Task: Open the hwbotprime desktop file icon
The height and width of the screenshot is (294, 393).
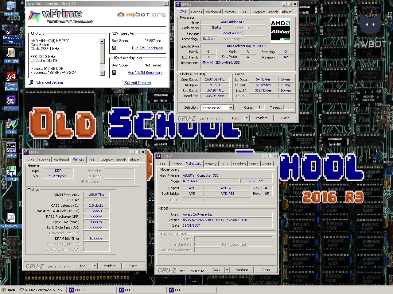Action: [x=11, y=221]
